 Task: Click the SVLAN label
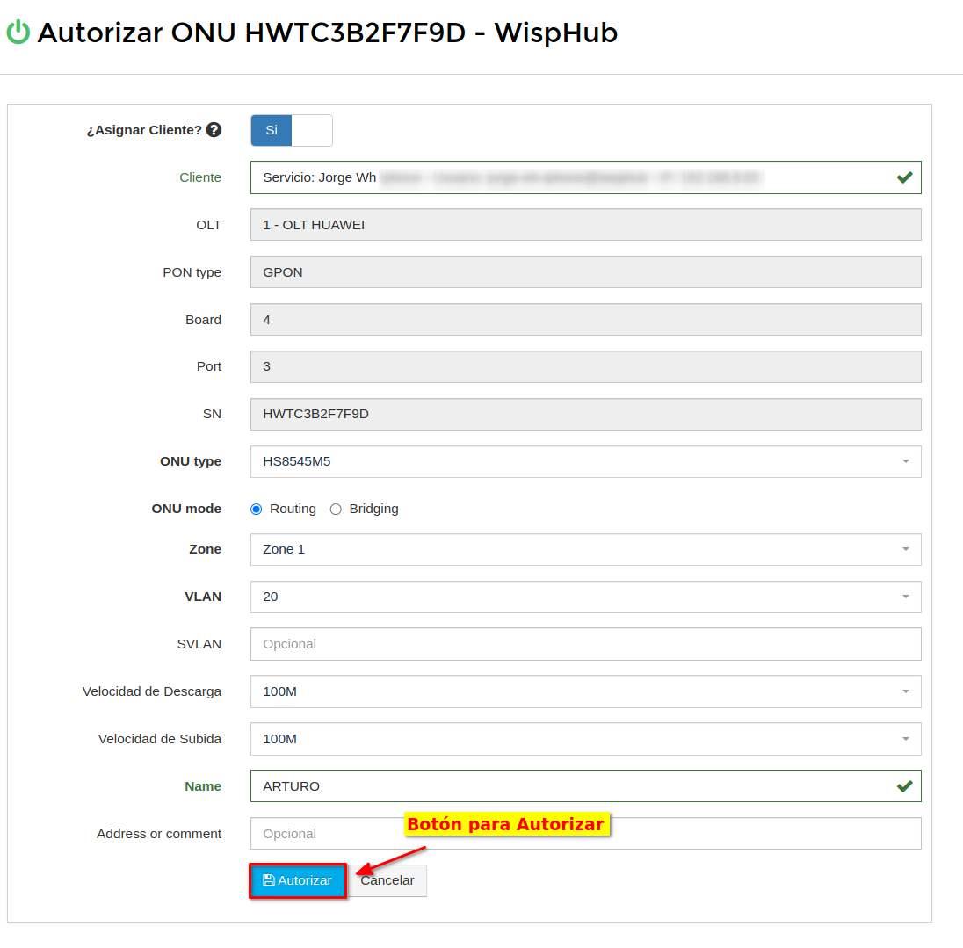click(x=199, y=644)
